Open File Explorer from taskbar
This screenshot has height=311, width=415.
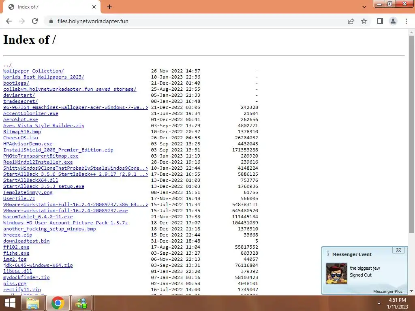pos(32,303)
